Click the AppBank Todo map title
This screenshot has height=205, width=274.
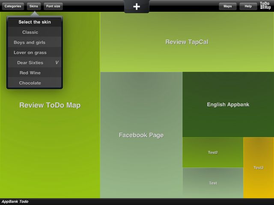(x=15, y=202)
